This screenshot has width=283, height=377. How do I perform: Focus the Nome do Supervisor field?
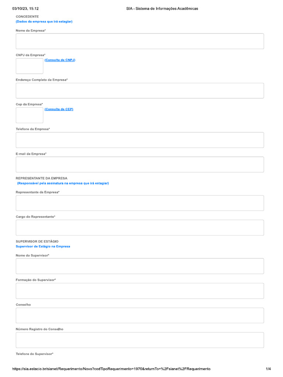(x=140, y=266)
